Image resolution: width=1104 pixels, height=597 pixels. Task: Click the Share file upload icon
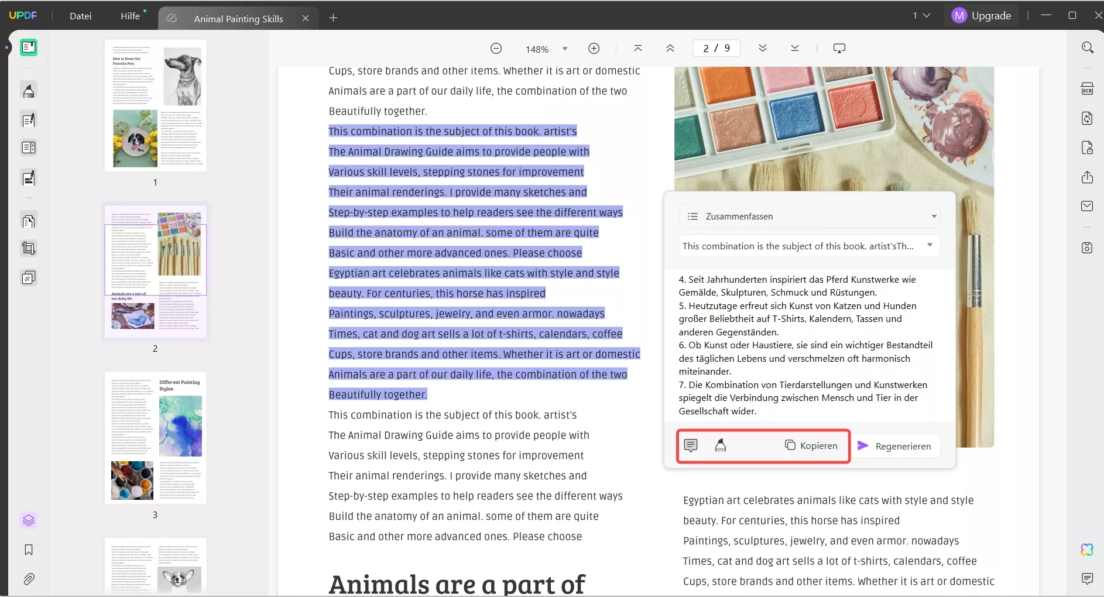[x=1087, y=177]
